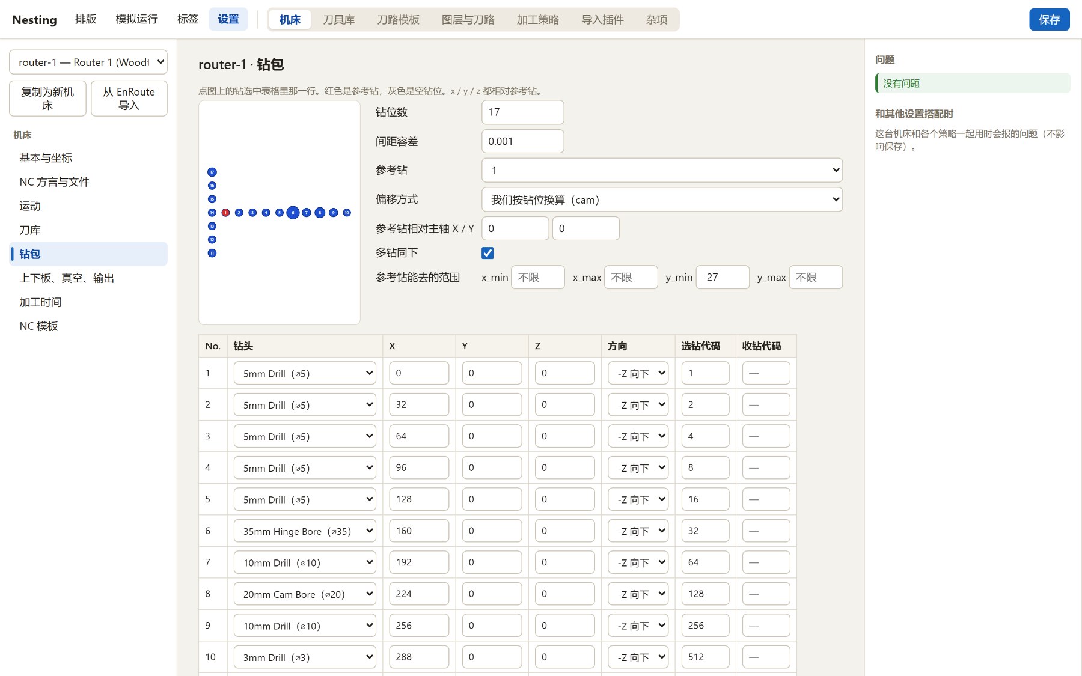Screen dimensions: 1082x676
Task: Click the 保存 button
Action: [1049, 19]
